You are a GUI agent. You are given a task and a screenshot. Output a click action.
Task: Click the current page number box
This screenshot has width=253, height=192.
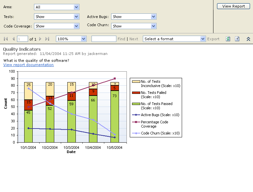23,39
